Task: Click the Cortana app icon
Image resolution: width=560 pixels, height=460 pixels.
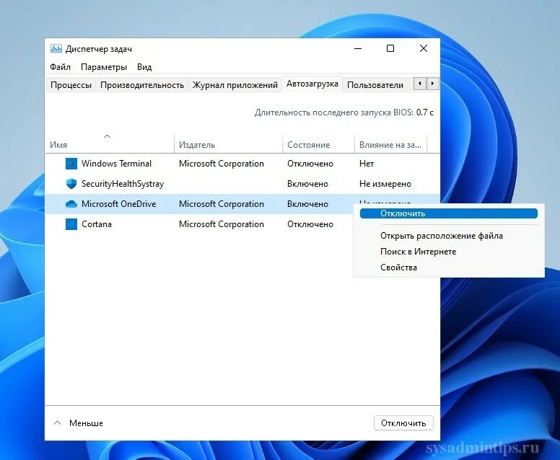Action: coord(71,224)
